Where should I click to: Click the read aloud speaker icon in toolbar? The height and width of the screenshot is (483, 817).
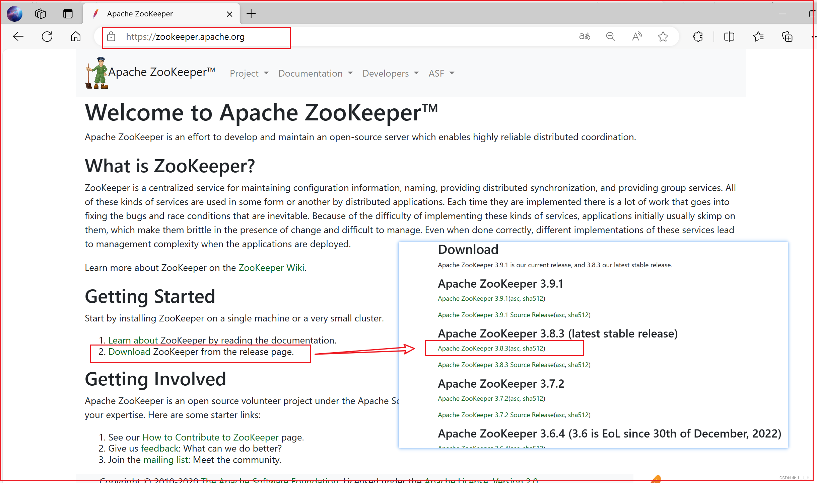pyautogui.click(x=638, y=36)
